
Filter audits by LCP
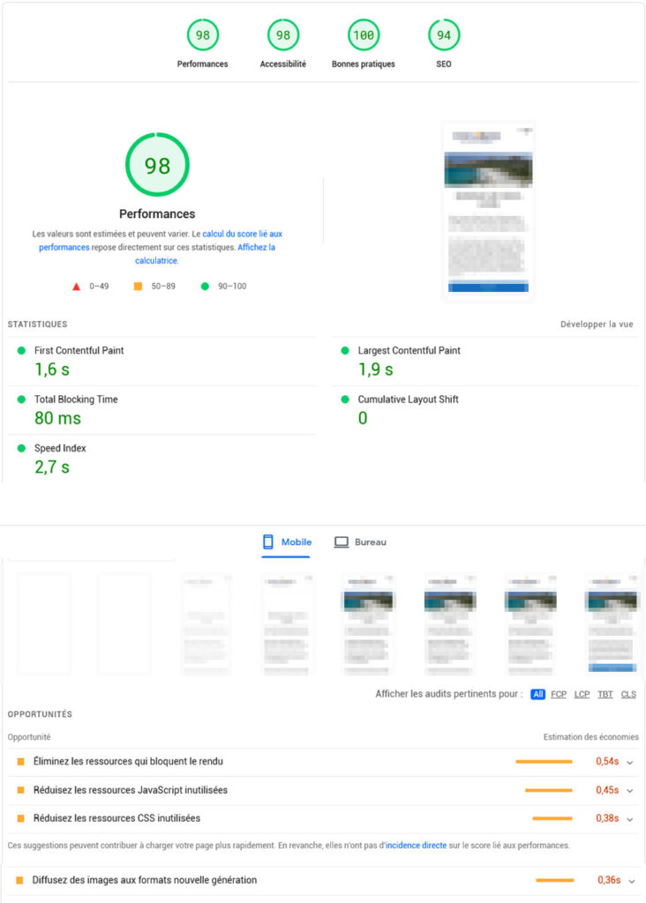pos(582,695)
